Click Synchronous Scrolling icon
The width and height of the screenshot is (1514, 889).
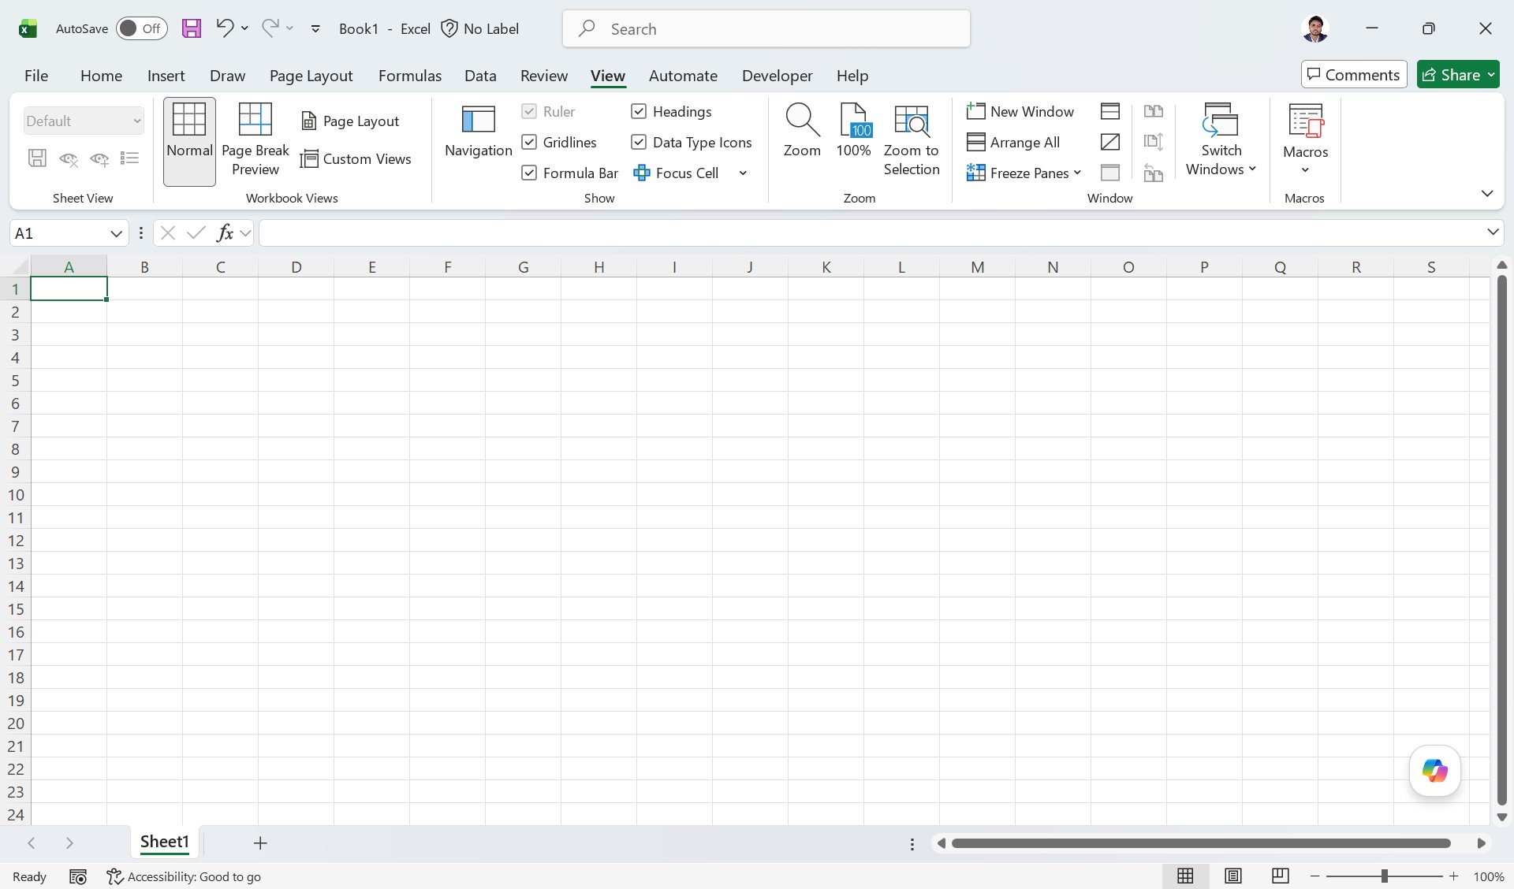[x=1154, y=142]
